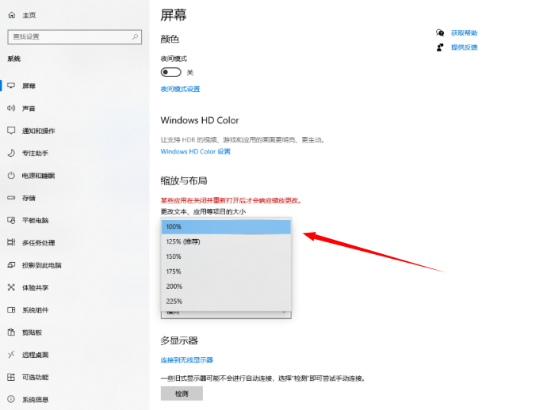Image resolution: width=551 pixels, height=410 pixels.
Task: Open Windows HD Color 设置 link
Action: [x=195, y=151]
